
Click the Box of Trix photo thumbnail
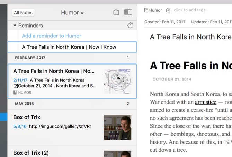[118, 127]
